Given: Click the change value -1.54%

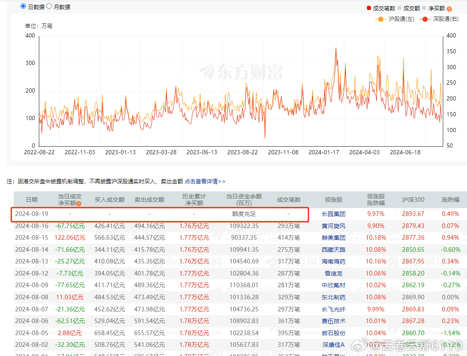Looking at the screenshot, I should (x=451, y=333).
